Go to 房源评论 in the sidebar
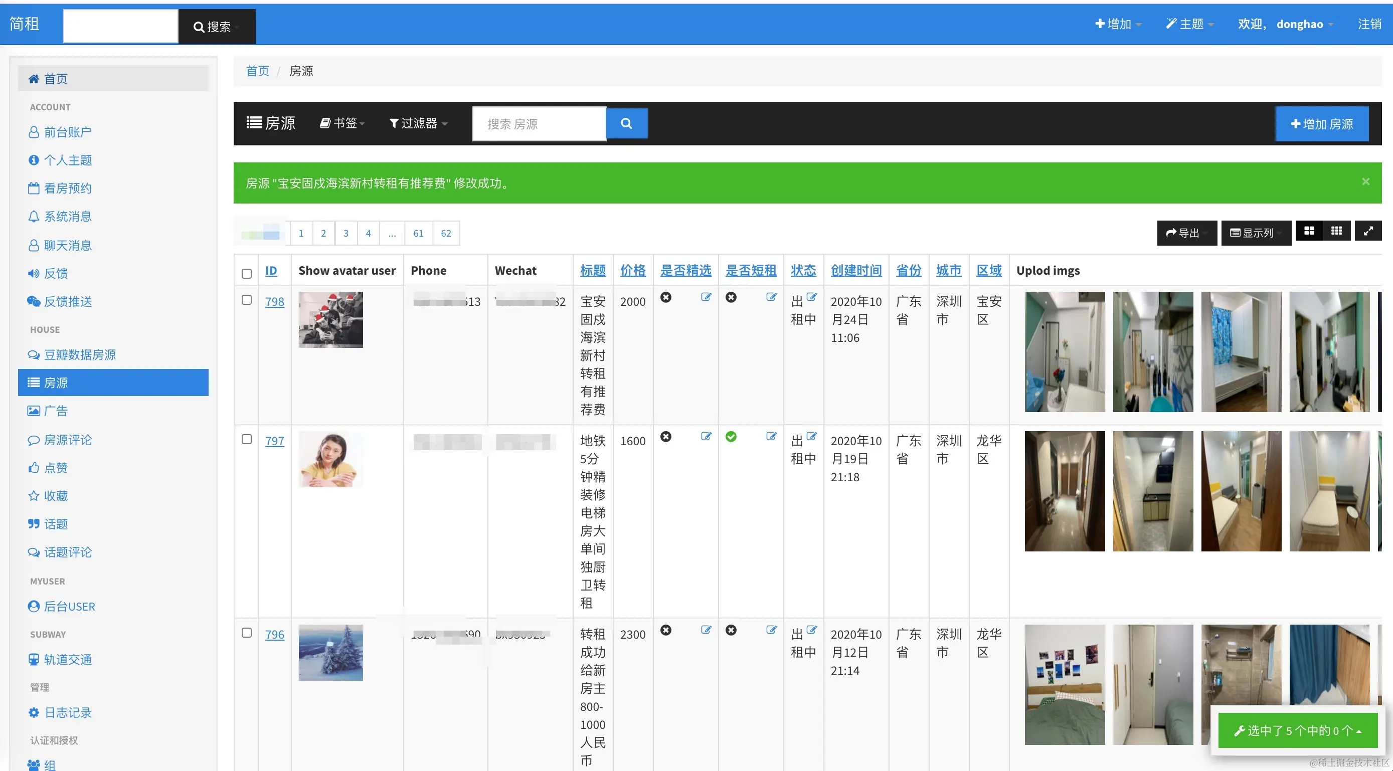This screenshot has width=1393, height=771. pos(68,440)
